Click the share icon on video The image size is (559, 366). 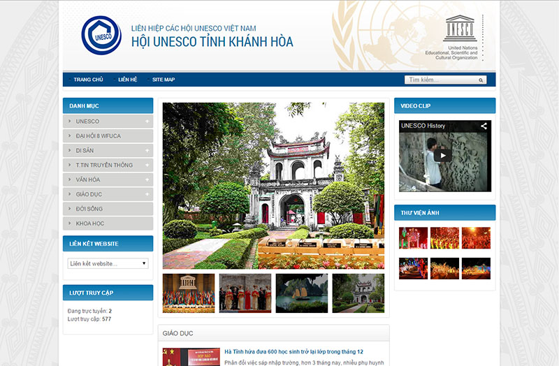484,126
